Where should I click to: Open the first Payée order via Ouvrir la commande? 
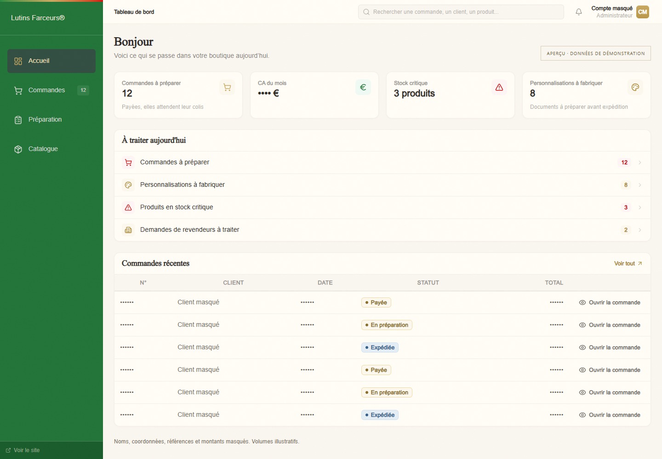pos(610,302)
